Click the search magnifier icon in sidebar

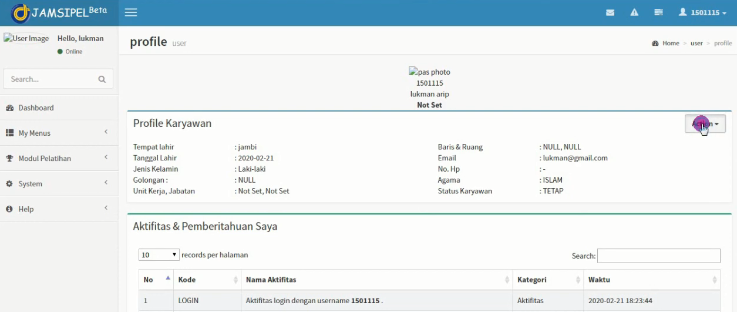[x=102, y=79]
